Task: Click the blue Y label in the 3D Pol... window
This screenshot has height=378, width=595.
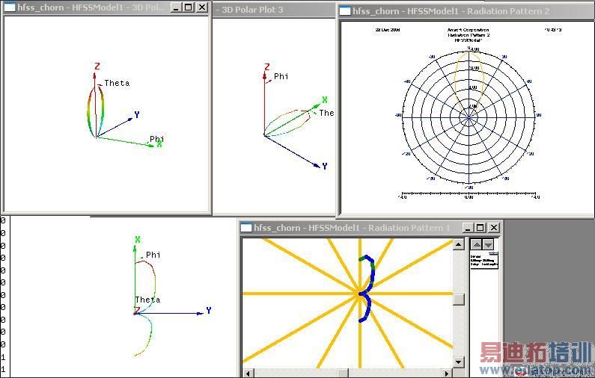Action: pos(137,114)
